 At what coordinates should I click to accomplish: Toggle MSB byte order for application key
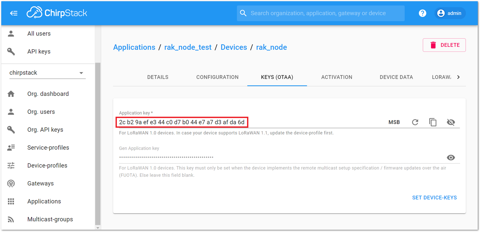(394, 122)
